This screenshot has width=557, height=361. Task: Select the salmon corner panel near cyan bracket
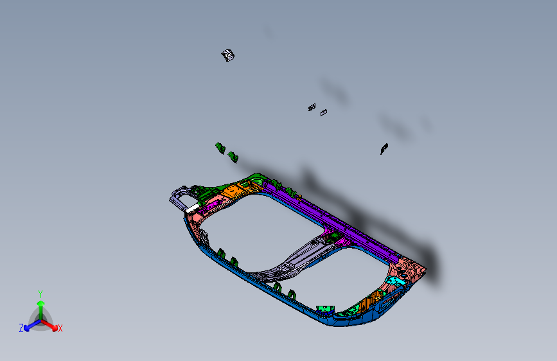[409, 269]
